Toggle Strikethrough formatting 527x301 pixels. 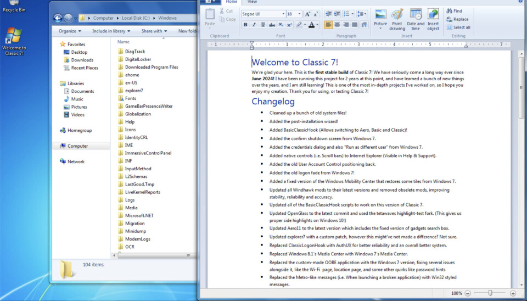click(272, 25)
